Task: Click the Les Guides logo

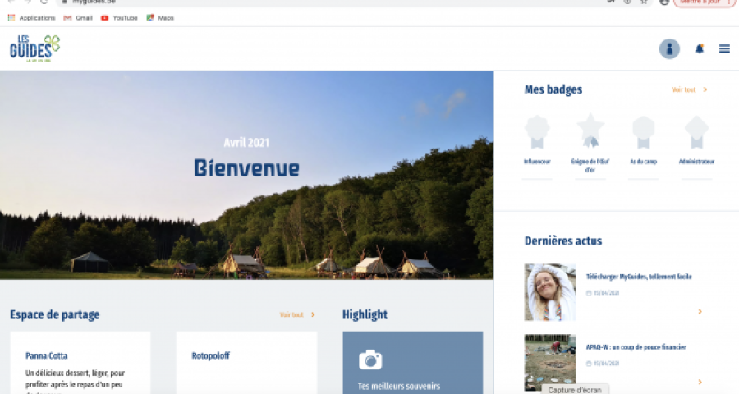Action: [34, 48]
